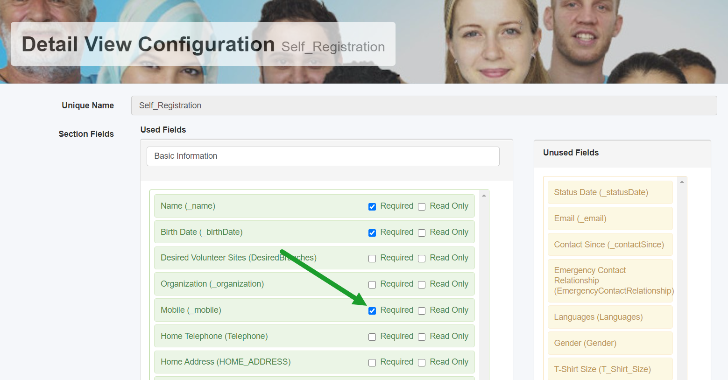
Task: Click scroll-up arrow of Unused Fields list
Action: [682, 182]
